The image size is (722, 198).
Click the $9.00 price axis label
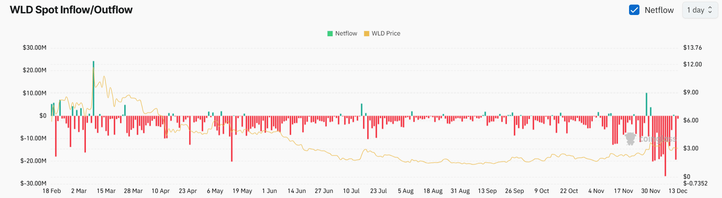(691, 92)
